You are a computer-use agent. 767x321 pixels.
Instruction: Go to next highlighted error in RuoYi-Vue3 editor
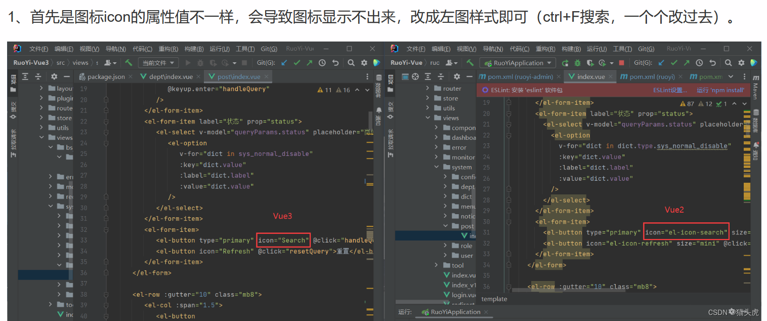pos(367,90)
